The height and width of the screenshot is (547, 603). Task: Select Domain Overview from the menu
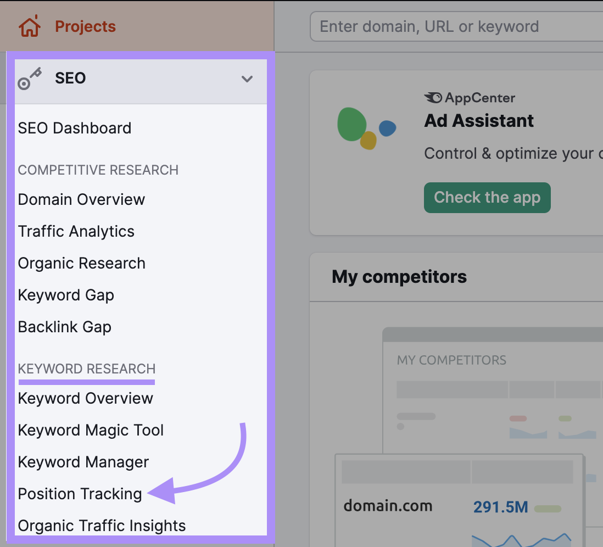[x=81, y=199]
